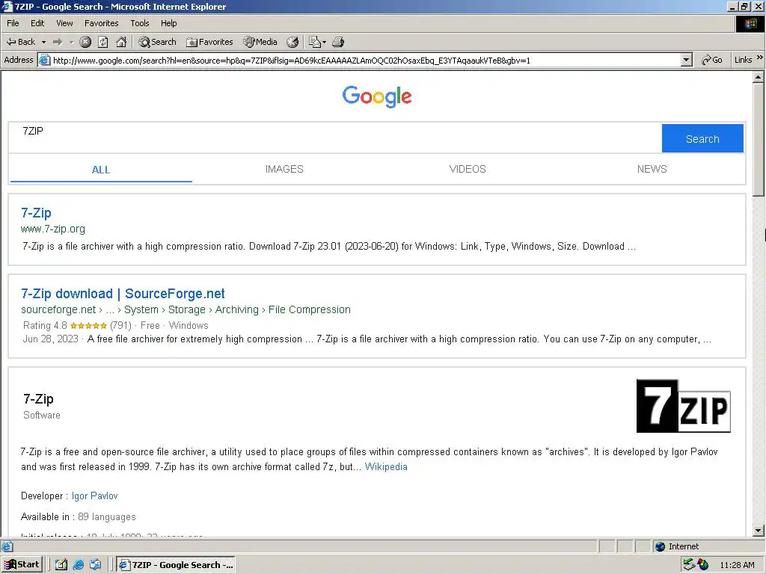Click the Google logo
The image size is (766, 574).
(377, 96)
